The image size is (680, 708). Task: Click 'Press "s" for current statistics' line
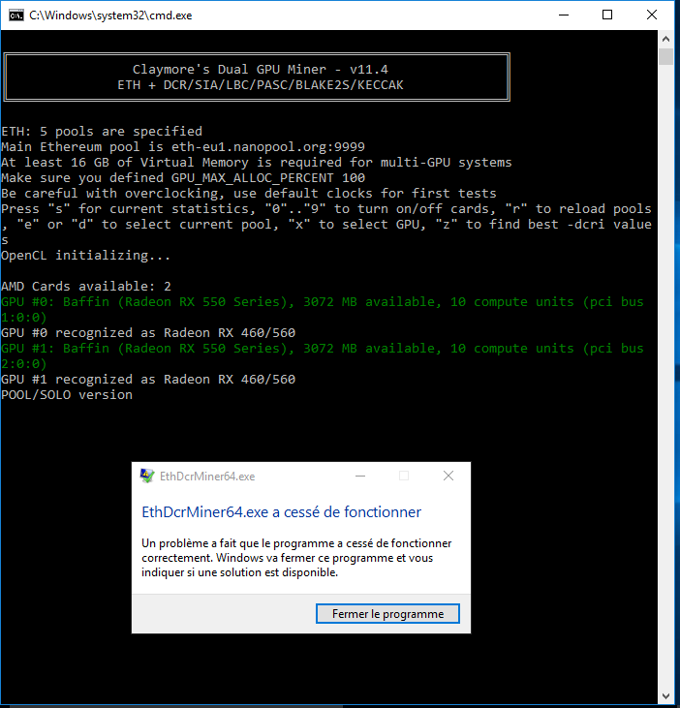point(326,224)
